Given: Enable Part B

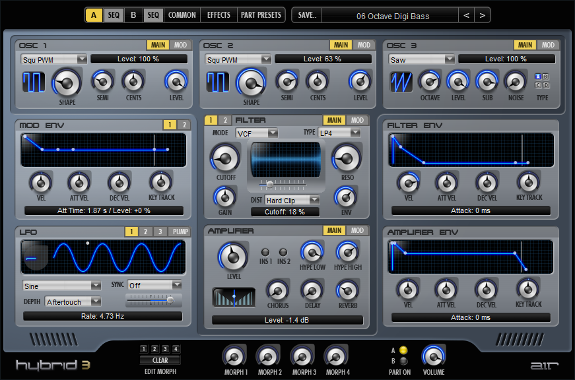Looking at the screenshot, I should [403, 361].
